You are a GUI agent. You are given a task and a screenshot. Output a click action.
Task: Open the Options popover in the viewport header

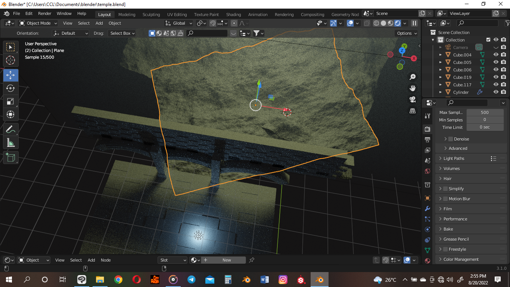coord(406,33)
